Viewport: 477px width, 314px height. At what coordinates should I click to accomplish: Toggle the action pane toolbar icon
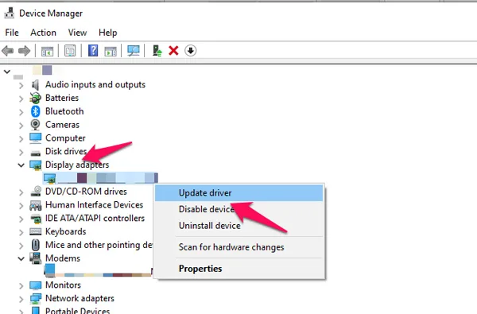(x=111, y=51)
